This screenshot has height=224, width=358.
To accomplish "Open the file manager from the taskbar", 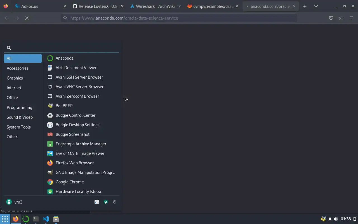I will click(56, 219).
